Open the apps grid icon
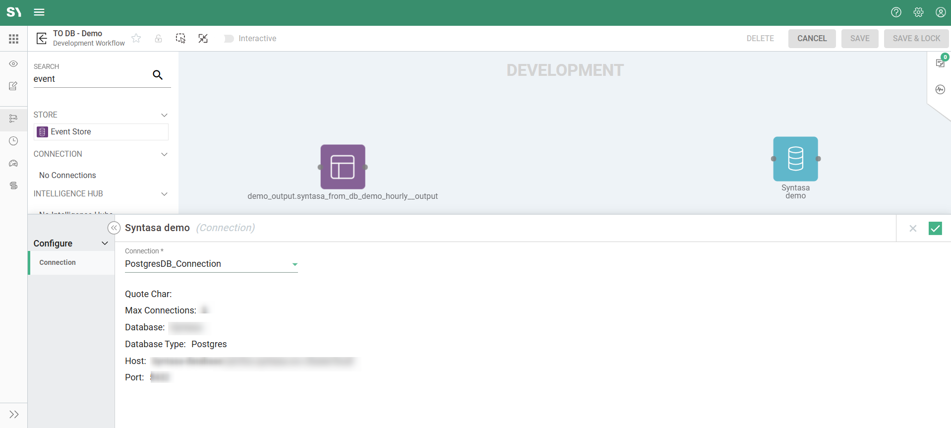The image size is (951, 428). pyautogui.click(x=14, y=39)
